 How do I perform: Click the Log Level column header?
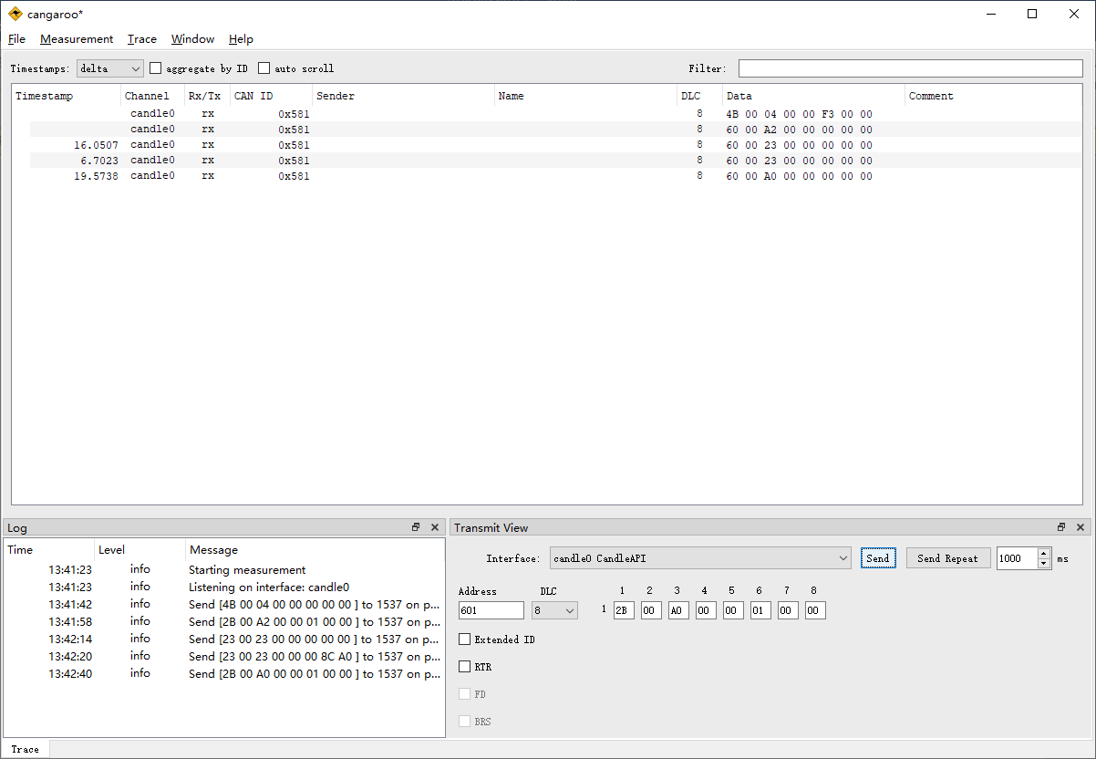click(140, 550)
